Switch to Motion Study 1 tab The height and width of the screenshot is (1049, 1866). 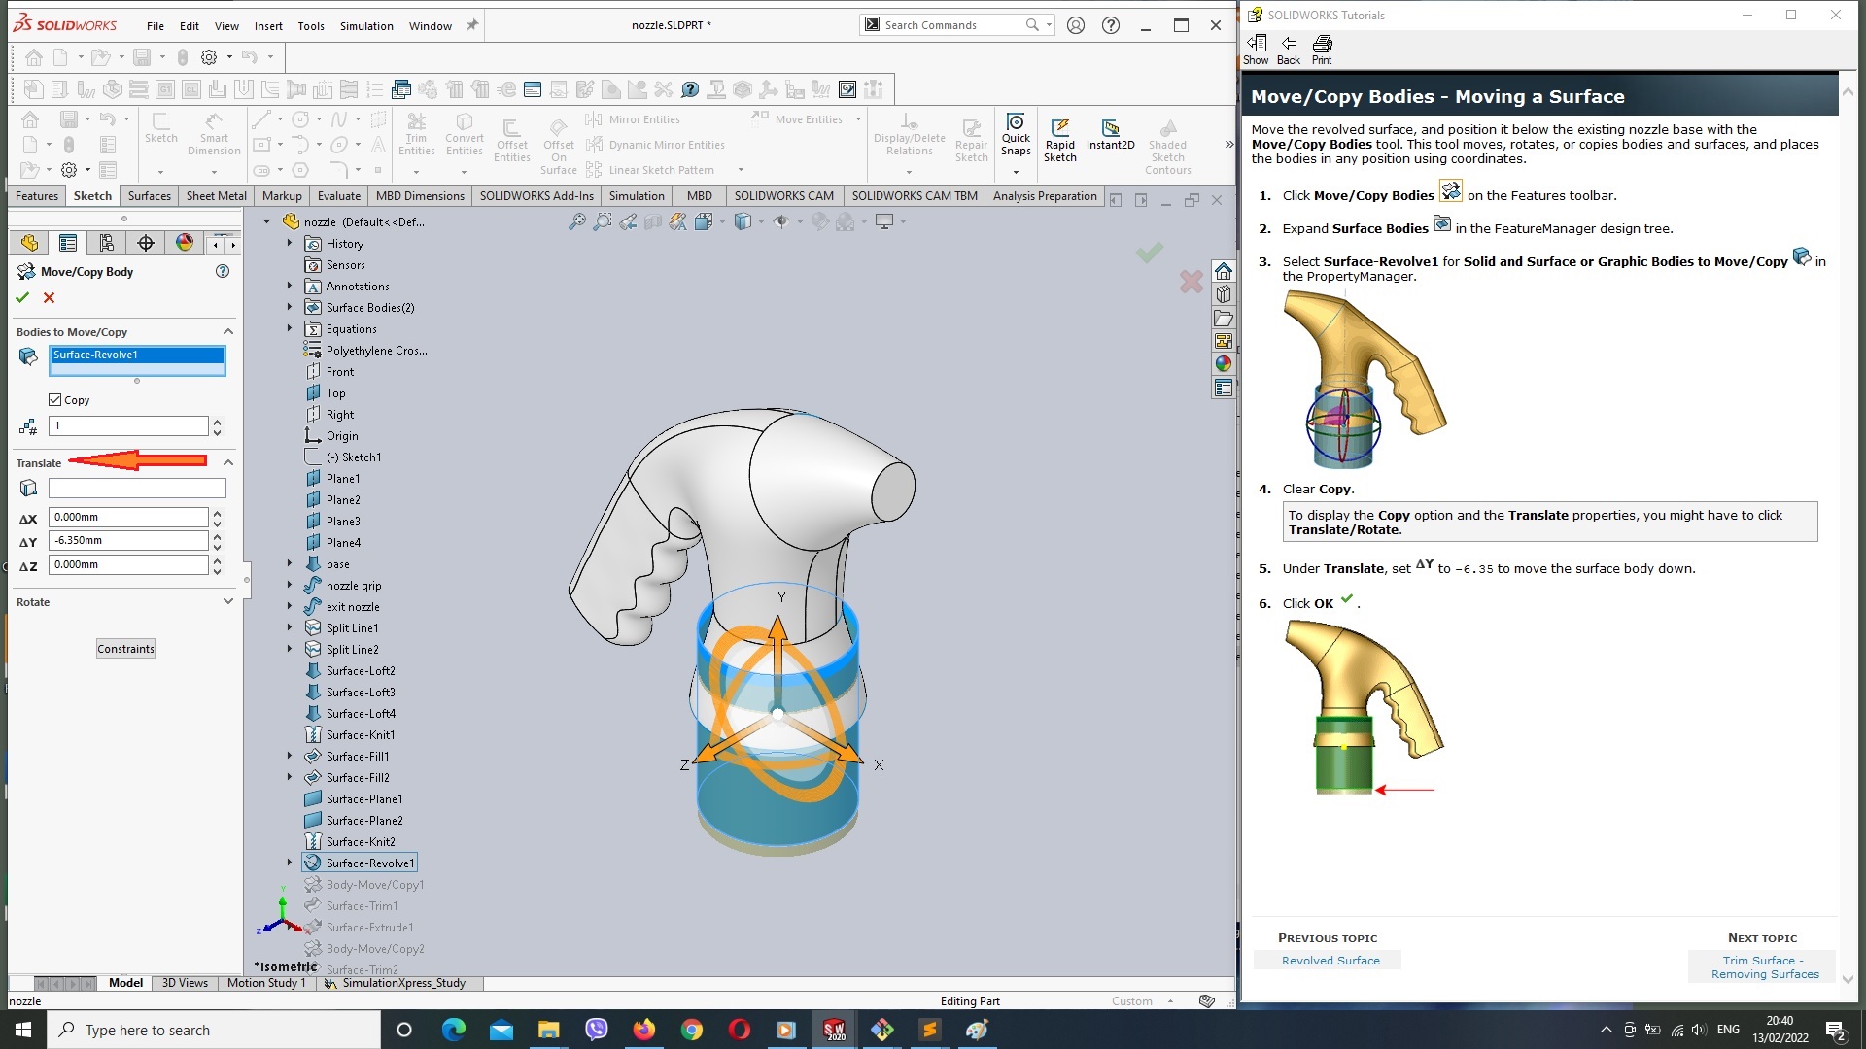266,983
